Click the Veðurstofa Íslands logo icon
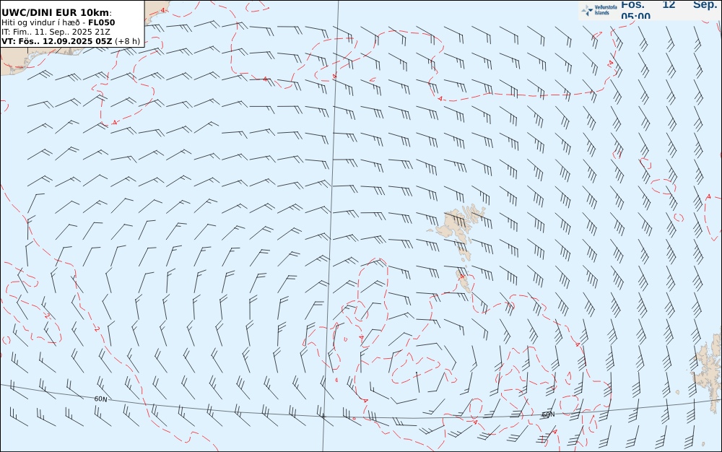Screen dimensions: 722x452 click(x=587, y=10)
